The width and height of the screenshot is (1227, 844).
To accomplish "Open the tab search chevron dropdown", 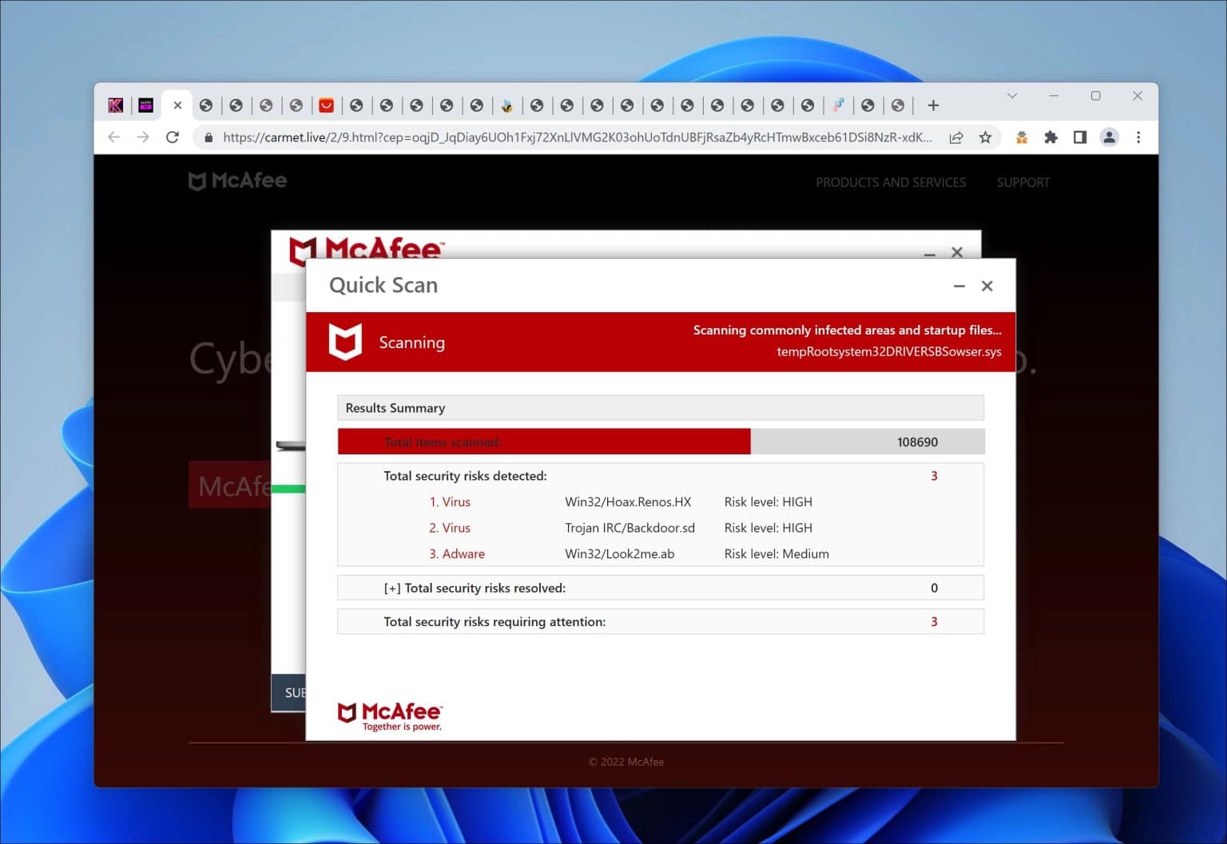I will [x=1012, y=96].
